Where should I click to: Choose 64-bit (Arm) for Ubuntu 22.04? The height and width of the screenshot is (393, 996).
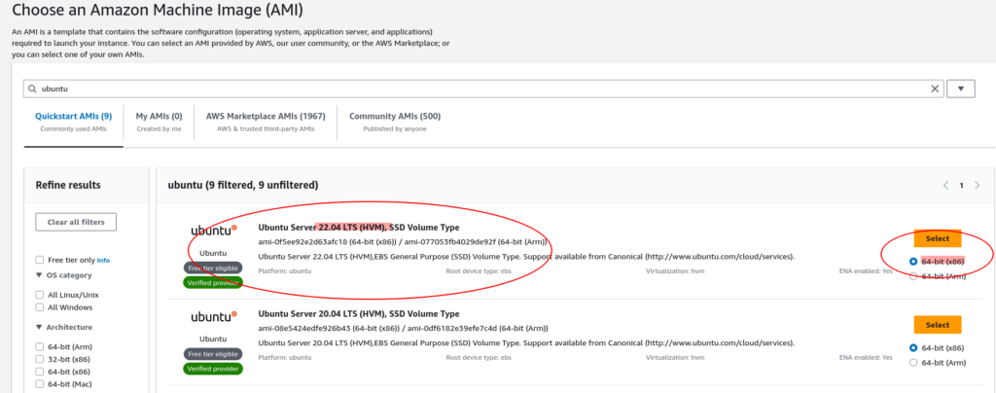(x=913, y=276)
